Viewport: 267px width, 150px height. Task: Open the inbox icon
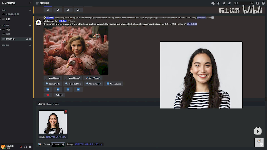coord(258,3)
